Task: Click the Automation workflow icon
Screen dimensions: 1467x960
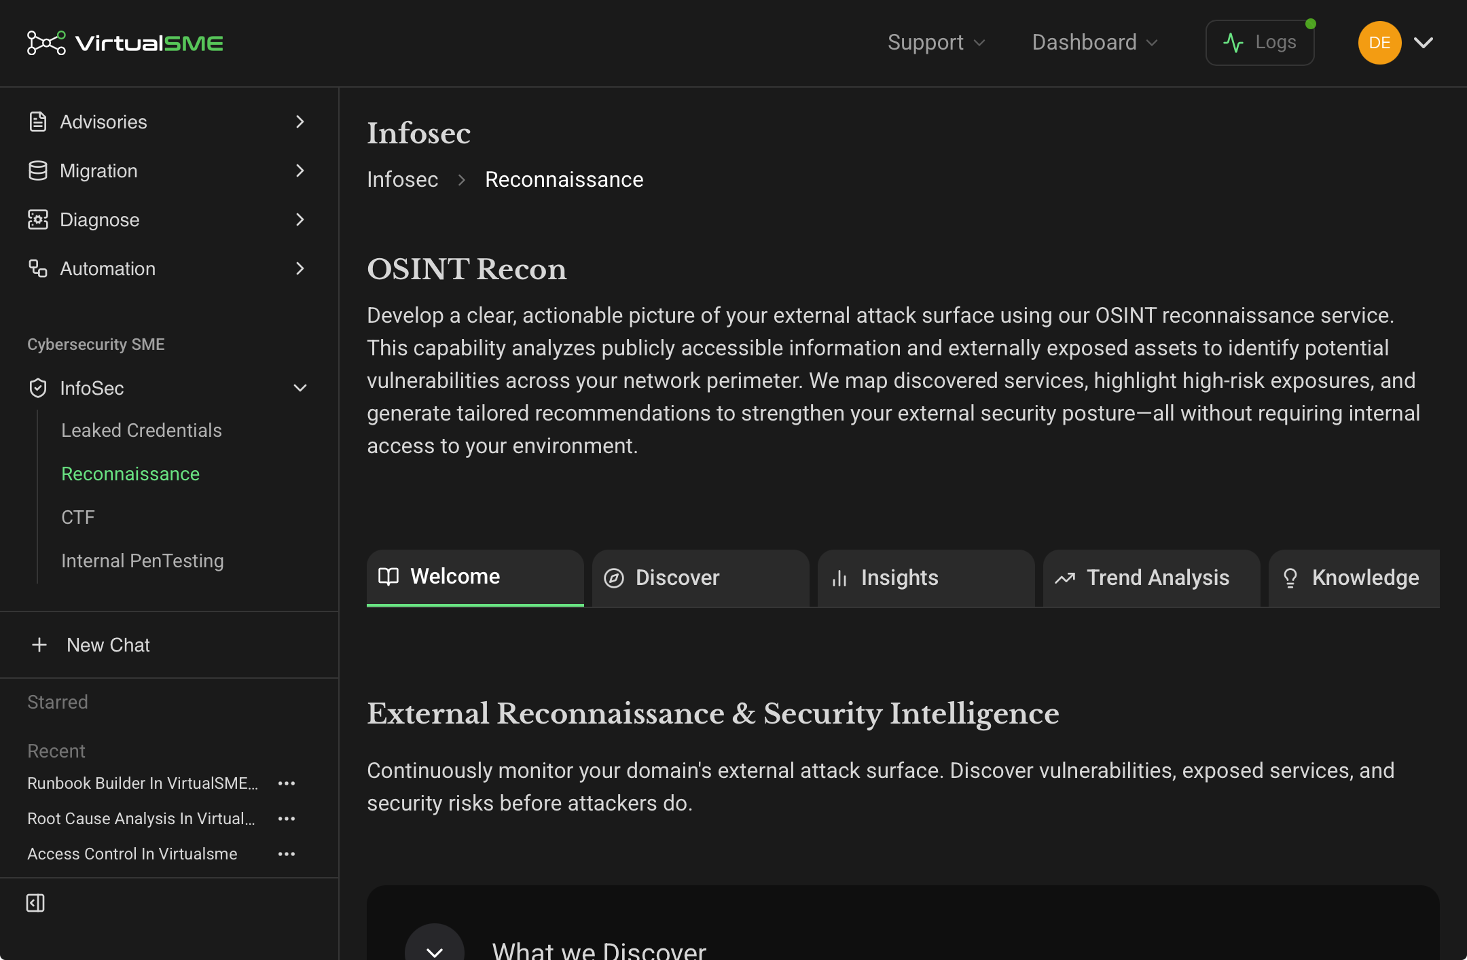Action: [x=38, y=268]
